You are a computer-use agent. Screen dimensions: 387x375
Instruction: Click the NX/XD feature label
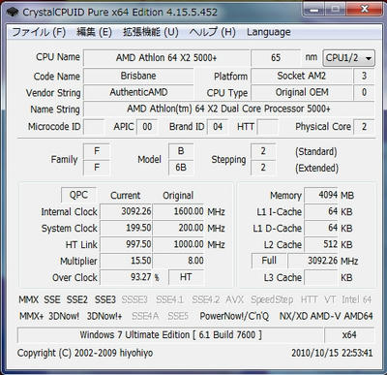[293, 316]
